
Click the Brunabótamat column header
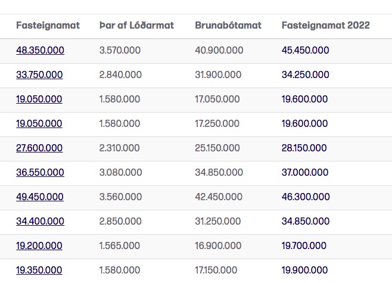pyautogui.click(x=228, y=25)
